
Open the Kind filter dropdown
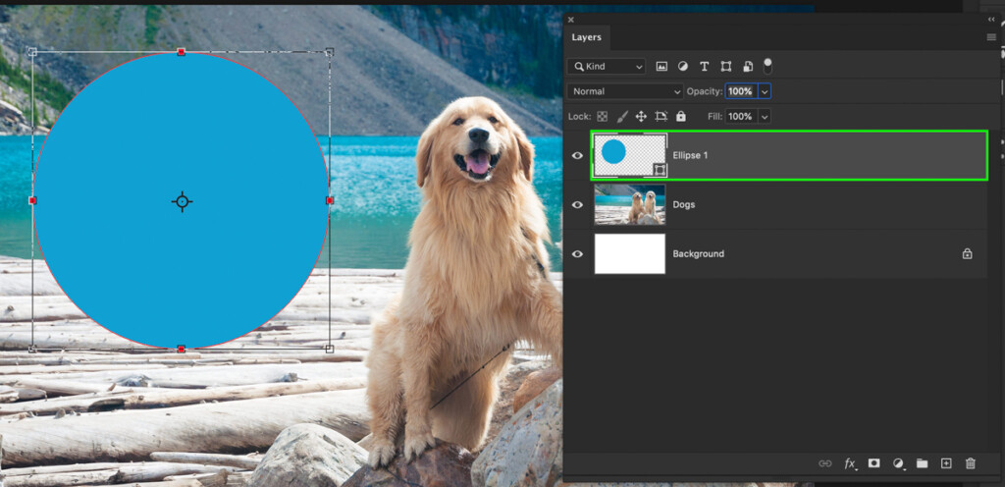[607, 66]
